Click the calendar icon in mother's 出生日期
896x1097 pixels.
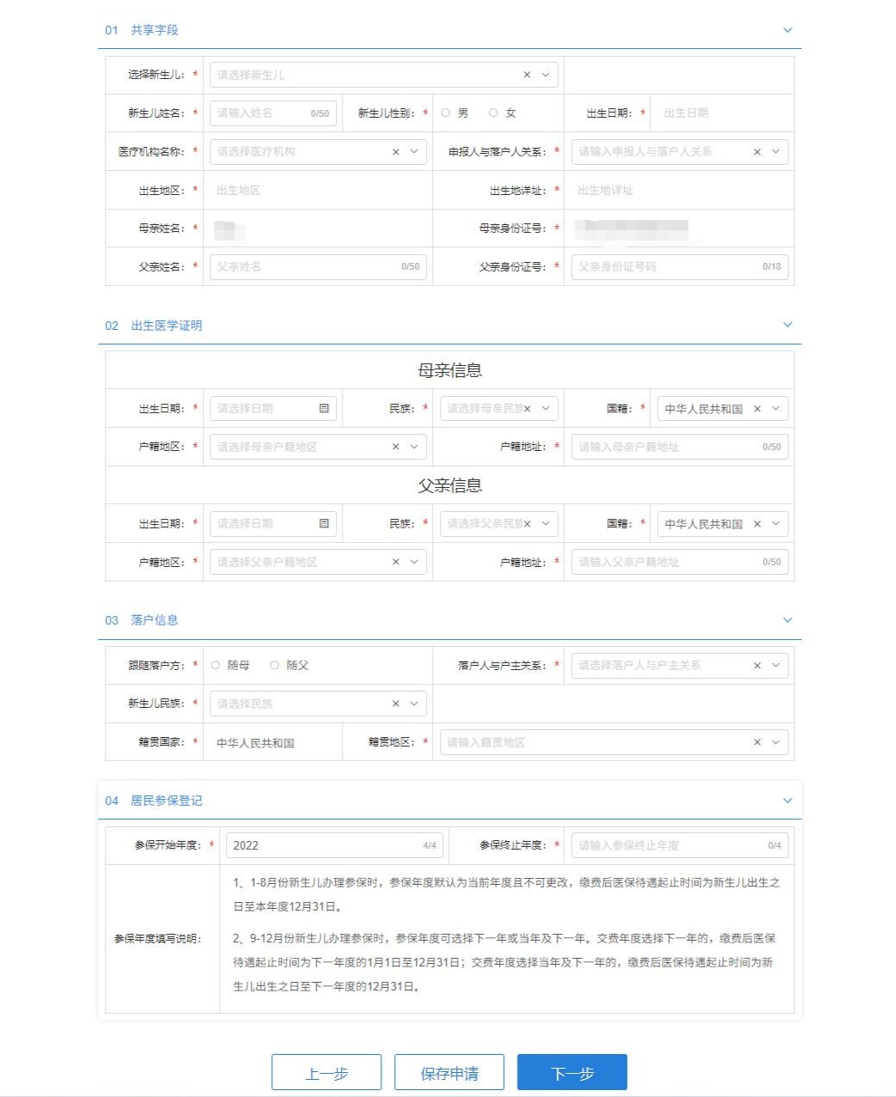324,409
